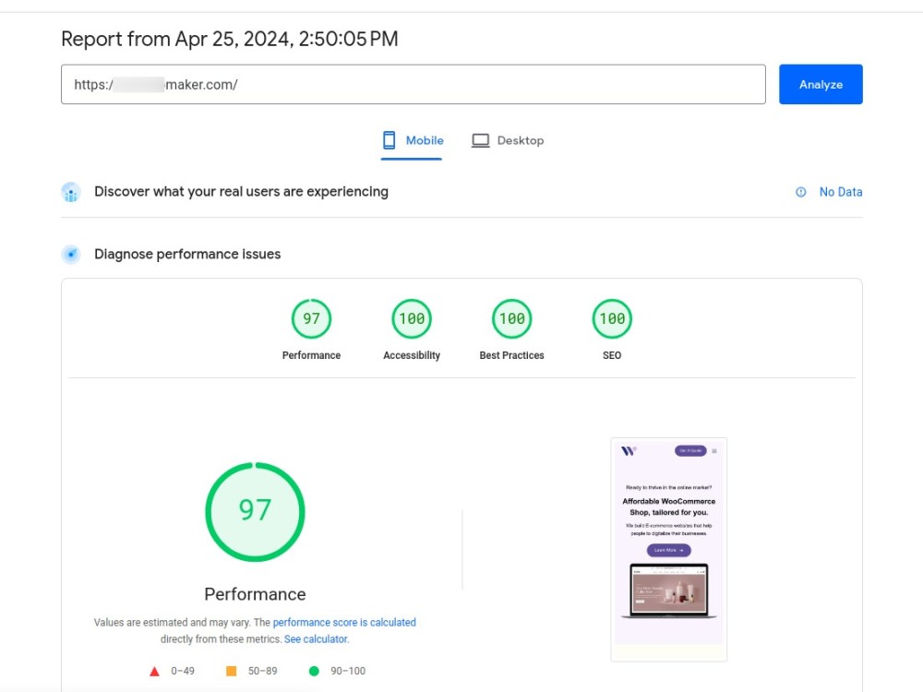The image size is (923, 692).
Task: Switch to the Desktop tab
Action: pyautogui.click(x=508, y=140)
